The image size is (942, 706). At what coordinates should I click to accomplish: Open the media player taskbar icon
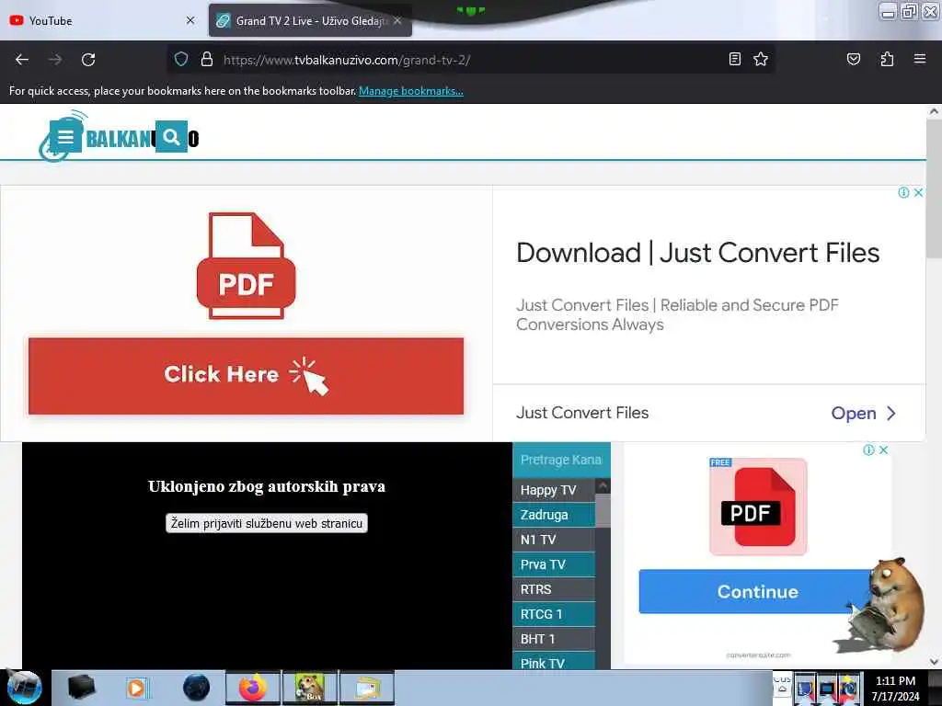tap(136, 688)
